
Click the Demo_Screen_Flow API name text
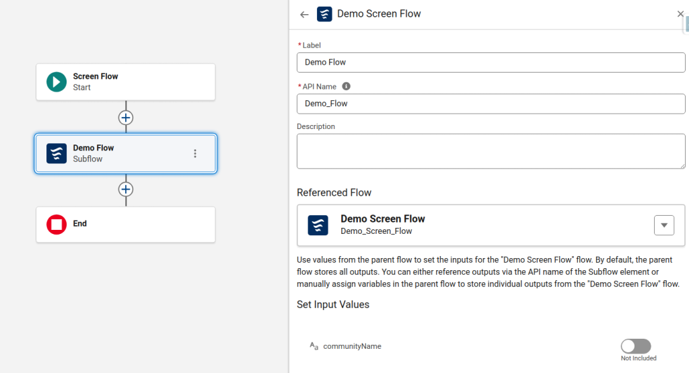pyautogui.click(x=376, y=231)
